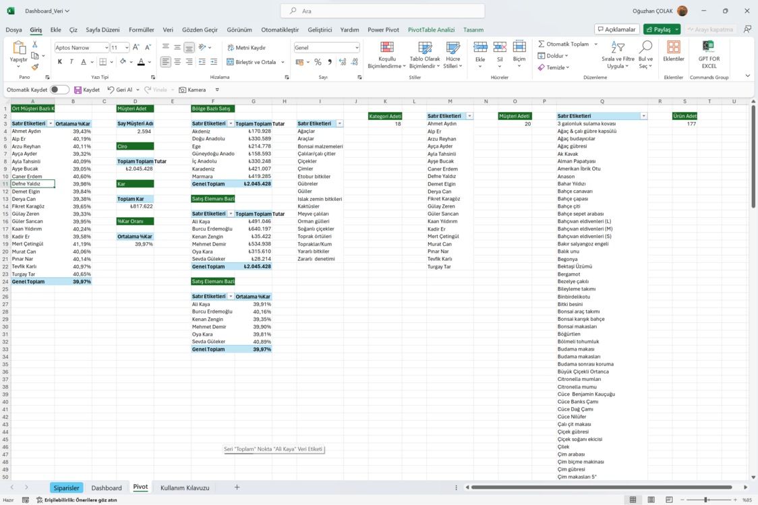Open font size dropdown showing 11
Screen dimensions: 758x505
click(127, 47)
